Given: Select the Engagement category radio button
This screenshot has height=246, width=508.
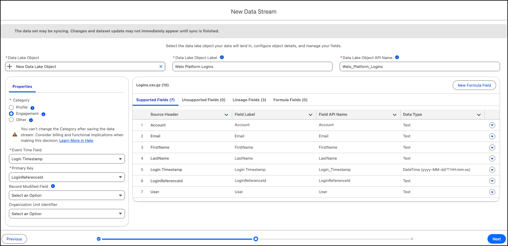Looking at the screenshot, I should pyautogui.click(x=11, y=114).
